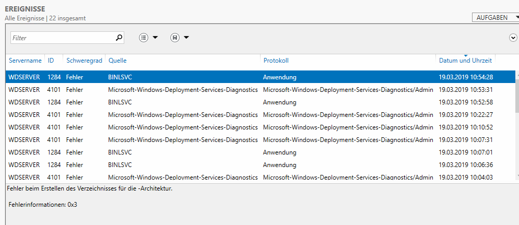Viewport: 519px width, 225px height.
Task: Click the magnifier search icon in Filter box
Action: point(119,38)
